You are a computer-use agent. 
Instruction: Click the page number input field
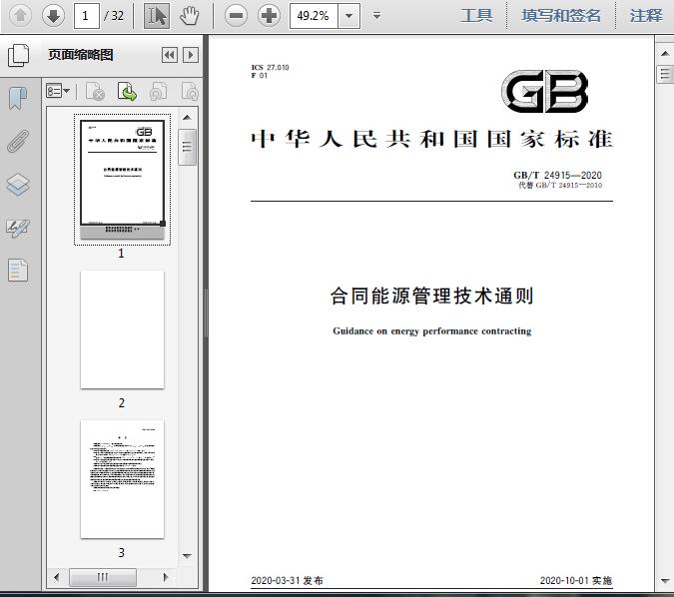click(87, 15)
